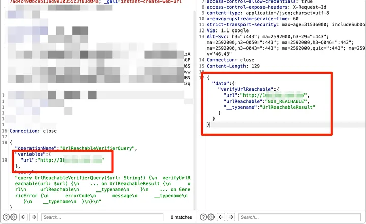Image resolution: width=366 pixels, height=224 pixels.
Task: Select request line 16 'Connection: close'
Action: [x=33, y=131]
